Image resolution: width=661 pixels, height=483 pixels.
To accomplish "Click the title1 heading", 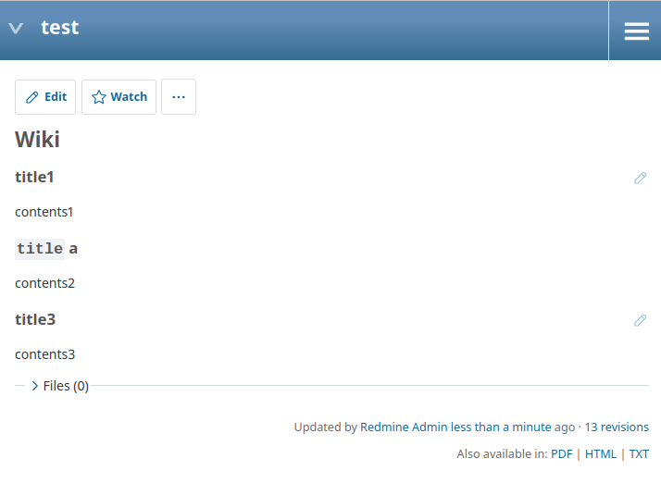I will [x=34, y=177].
